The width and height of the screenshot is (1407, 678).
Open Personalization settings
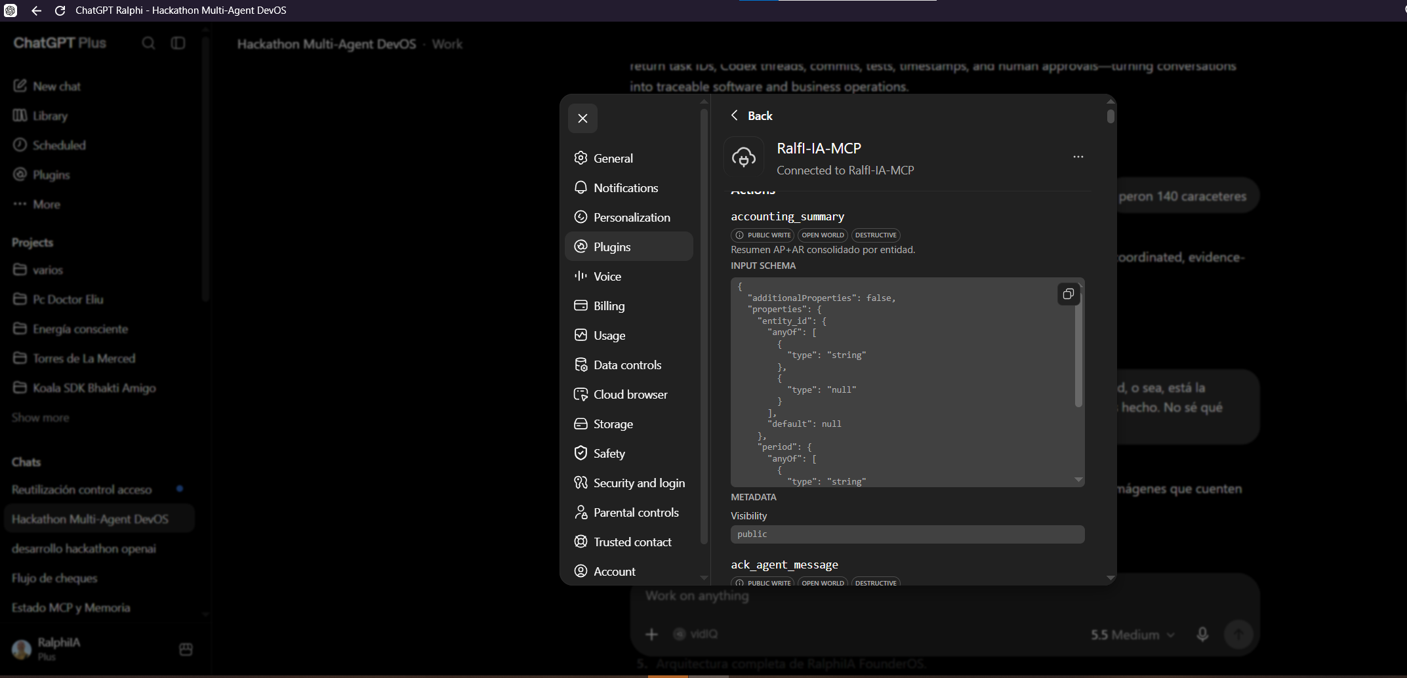coord(628,217)
